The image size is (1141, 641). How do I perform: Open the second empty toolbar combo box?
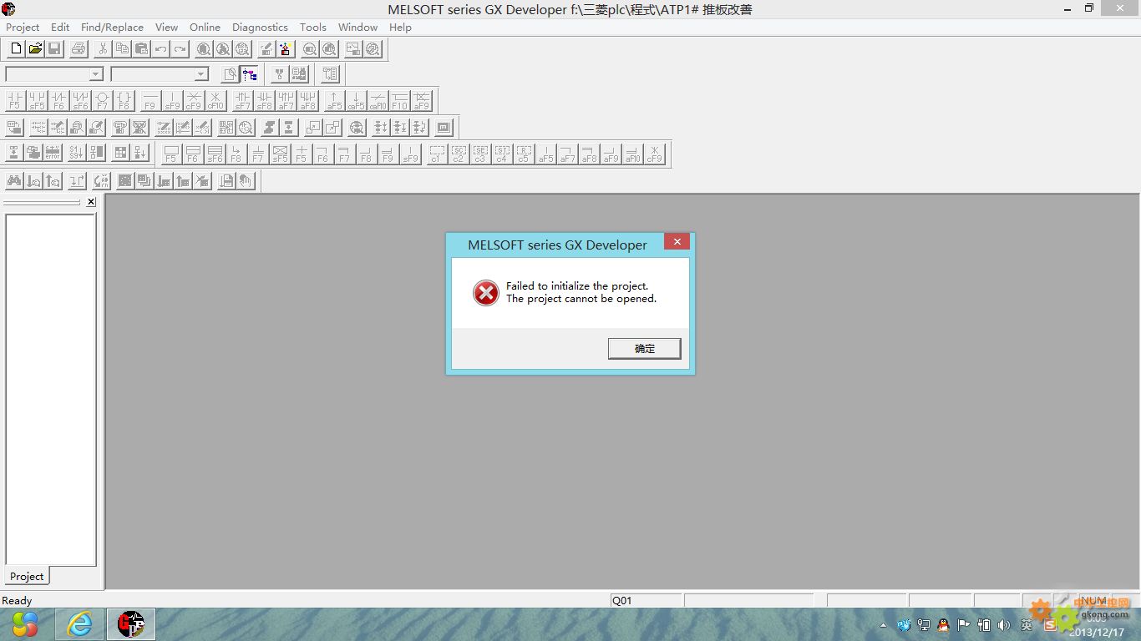(160, 74)
